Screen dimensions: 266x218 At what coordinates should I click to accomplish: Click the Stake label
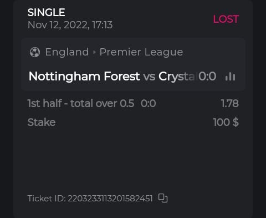pos(42,122)
